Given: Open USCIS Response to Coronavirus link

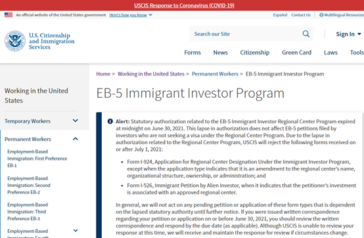Looking at the screenshot, I should tap(184, 5).
